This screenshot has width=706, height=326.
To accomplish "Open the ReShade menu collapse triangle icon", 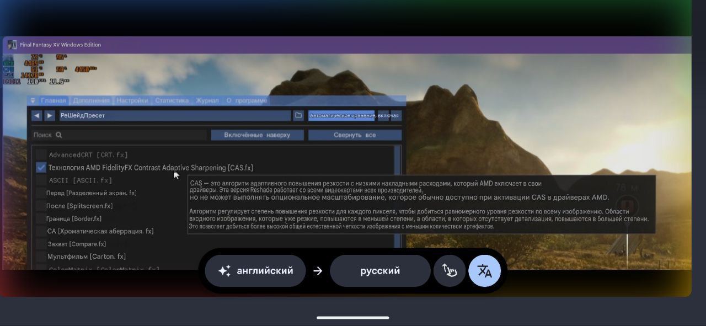I will 33,100.
